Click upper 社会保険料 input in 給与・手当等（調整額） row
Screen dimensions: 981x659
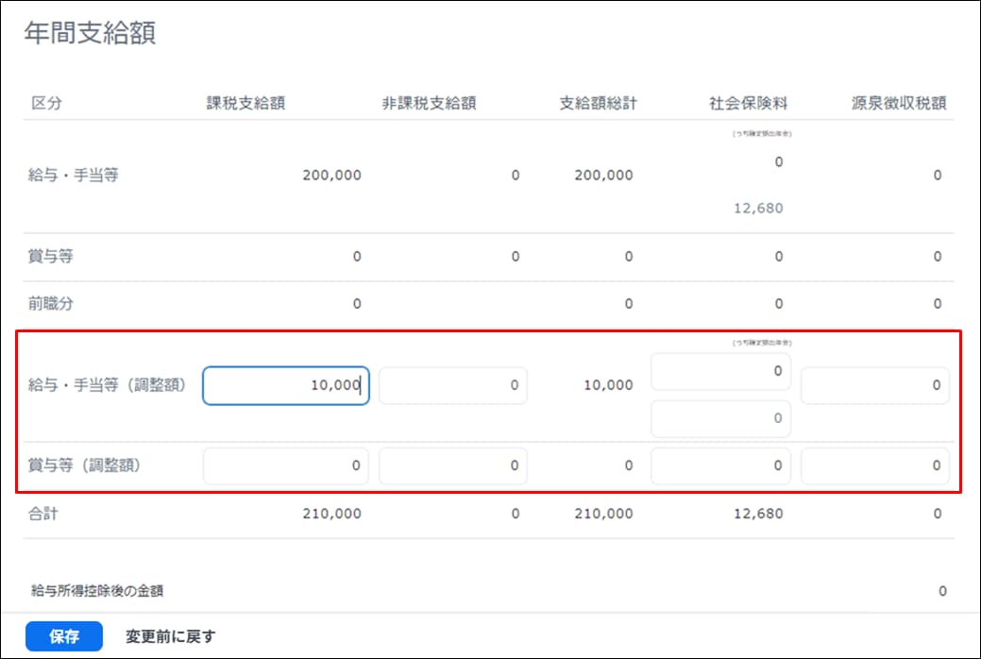click(x=720, y=371)
